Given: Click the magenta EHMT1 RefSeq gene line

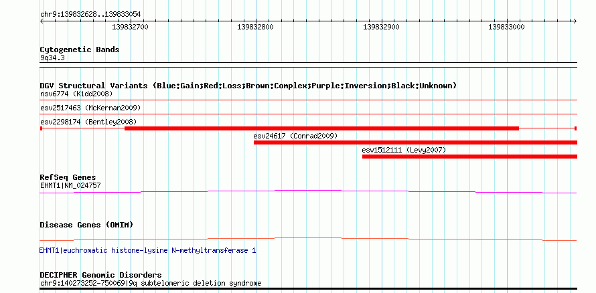Looking at the screenshot, I should point(308,191).
